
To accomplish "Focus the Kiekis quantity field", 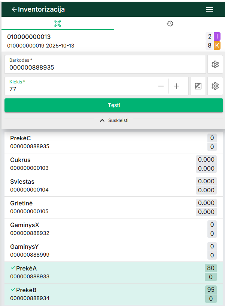I will 79,89.
